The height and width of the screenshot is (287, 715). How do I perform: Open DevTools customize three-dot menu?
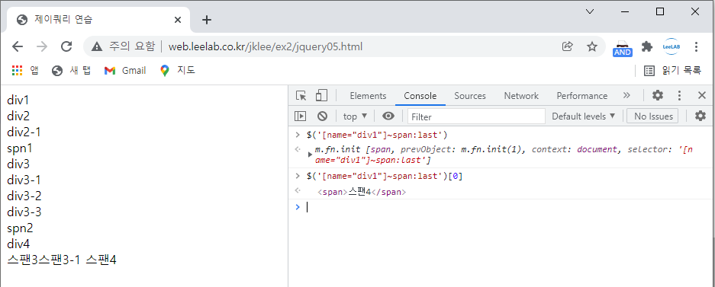coord(679,95)
